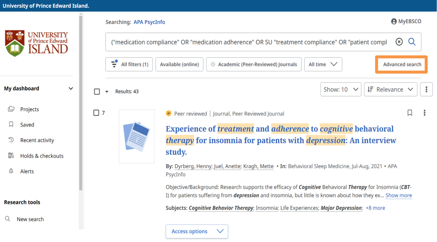This screenshot has height=242, width=437.
Task: Click the MyEBSCO account icon
Action: 393,21
